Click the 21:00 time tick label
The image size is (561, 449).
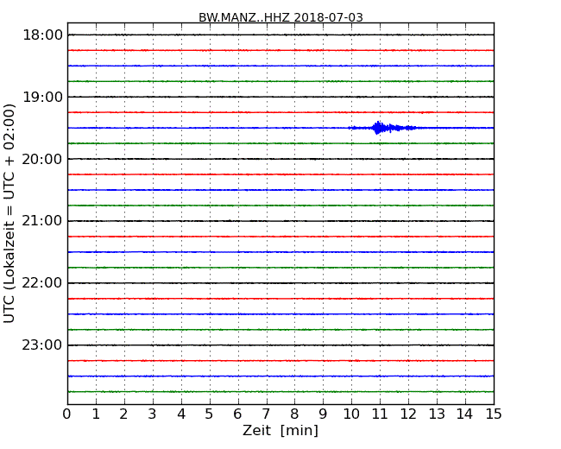[x=42, y=221]
